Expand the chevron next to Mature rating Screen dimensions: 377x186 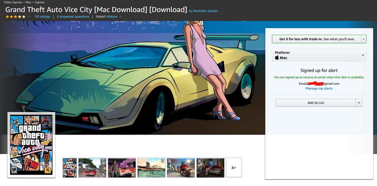[120, 17]
